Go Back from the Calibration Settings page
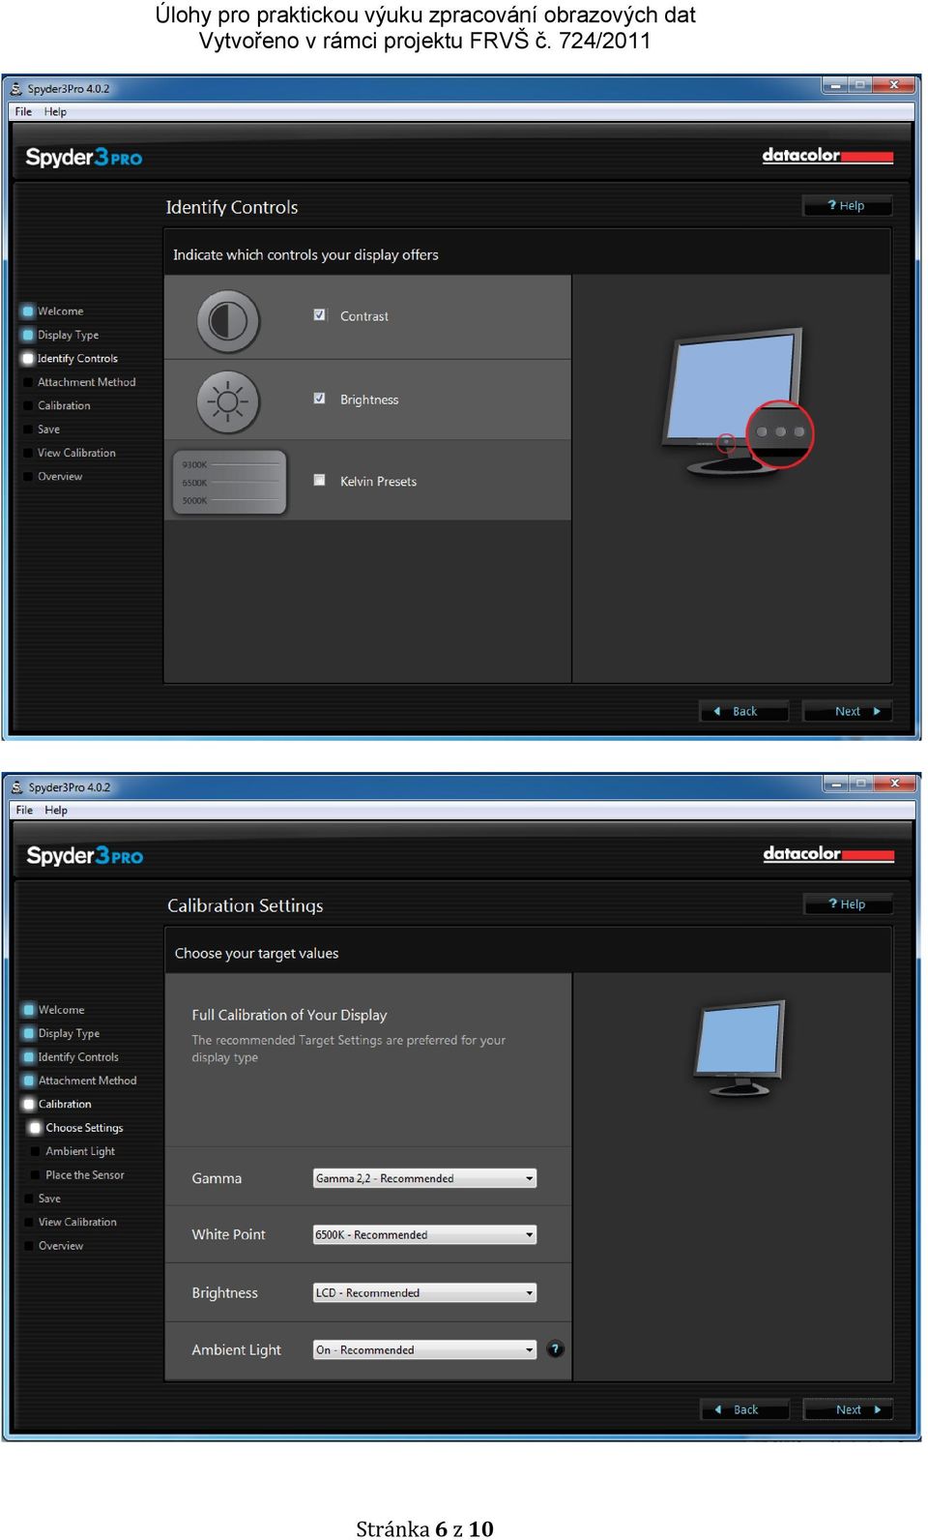Screen dimensions: 928x1540 click(x=745, y=1409)
